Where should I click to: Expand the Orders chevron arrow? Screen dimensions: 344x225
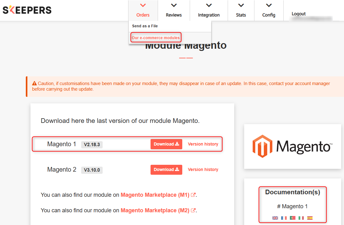tap(143, 5)
